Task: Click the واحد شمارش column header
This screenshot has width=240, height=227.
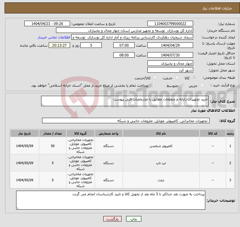Action: pos(108,133)
